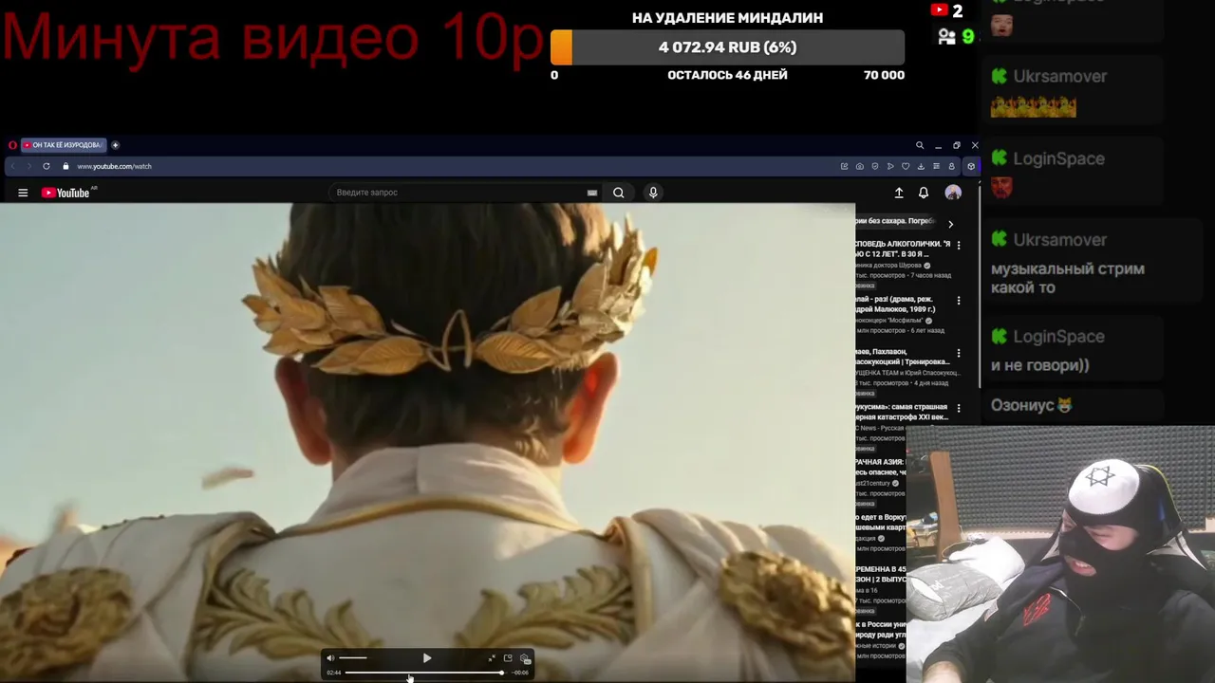Open suggested video 'Делай - раз! (драма'
This screenshot has width=1215, height=683.
pos(896,304)
